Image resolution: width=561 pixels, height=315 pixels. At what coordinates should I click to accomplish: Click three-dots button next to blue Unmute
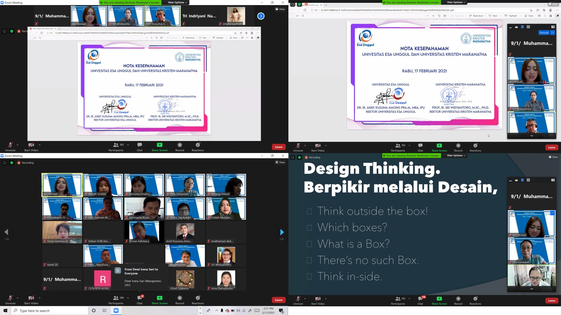(x=553, y=32)
